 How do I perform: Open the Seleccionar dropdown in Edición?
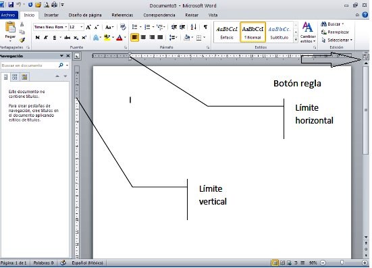tap(337, 40)
